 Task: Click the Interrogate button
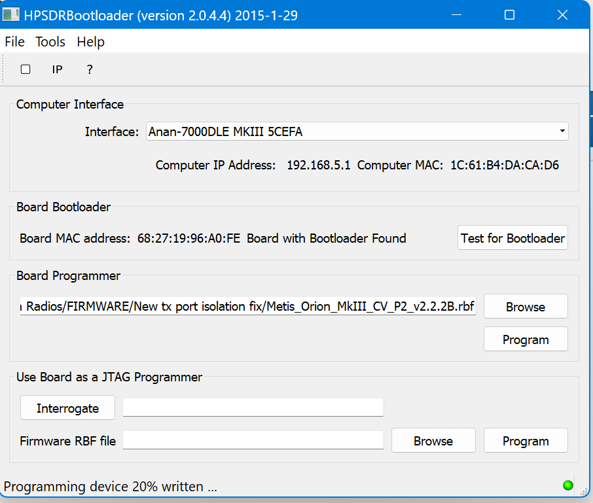coord(67,408)
